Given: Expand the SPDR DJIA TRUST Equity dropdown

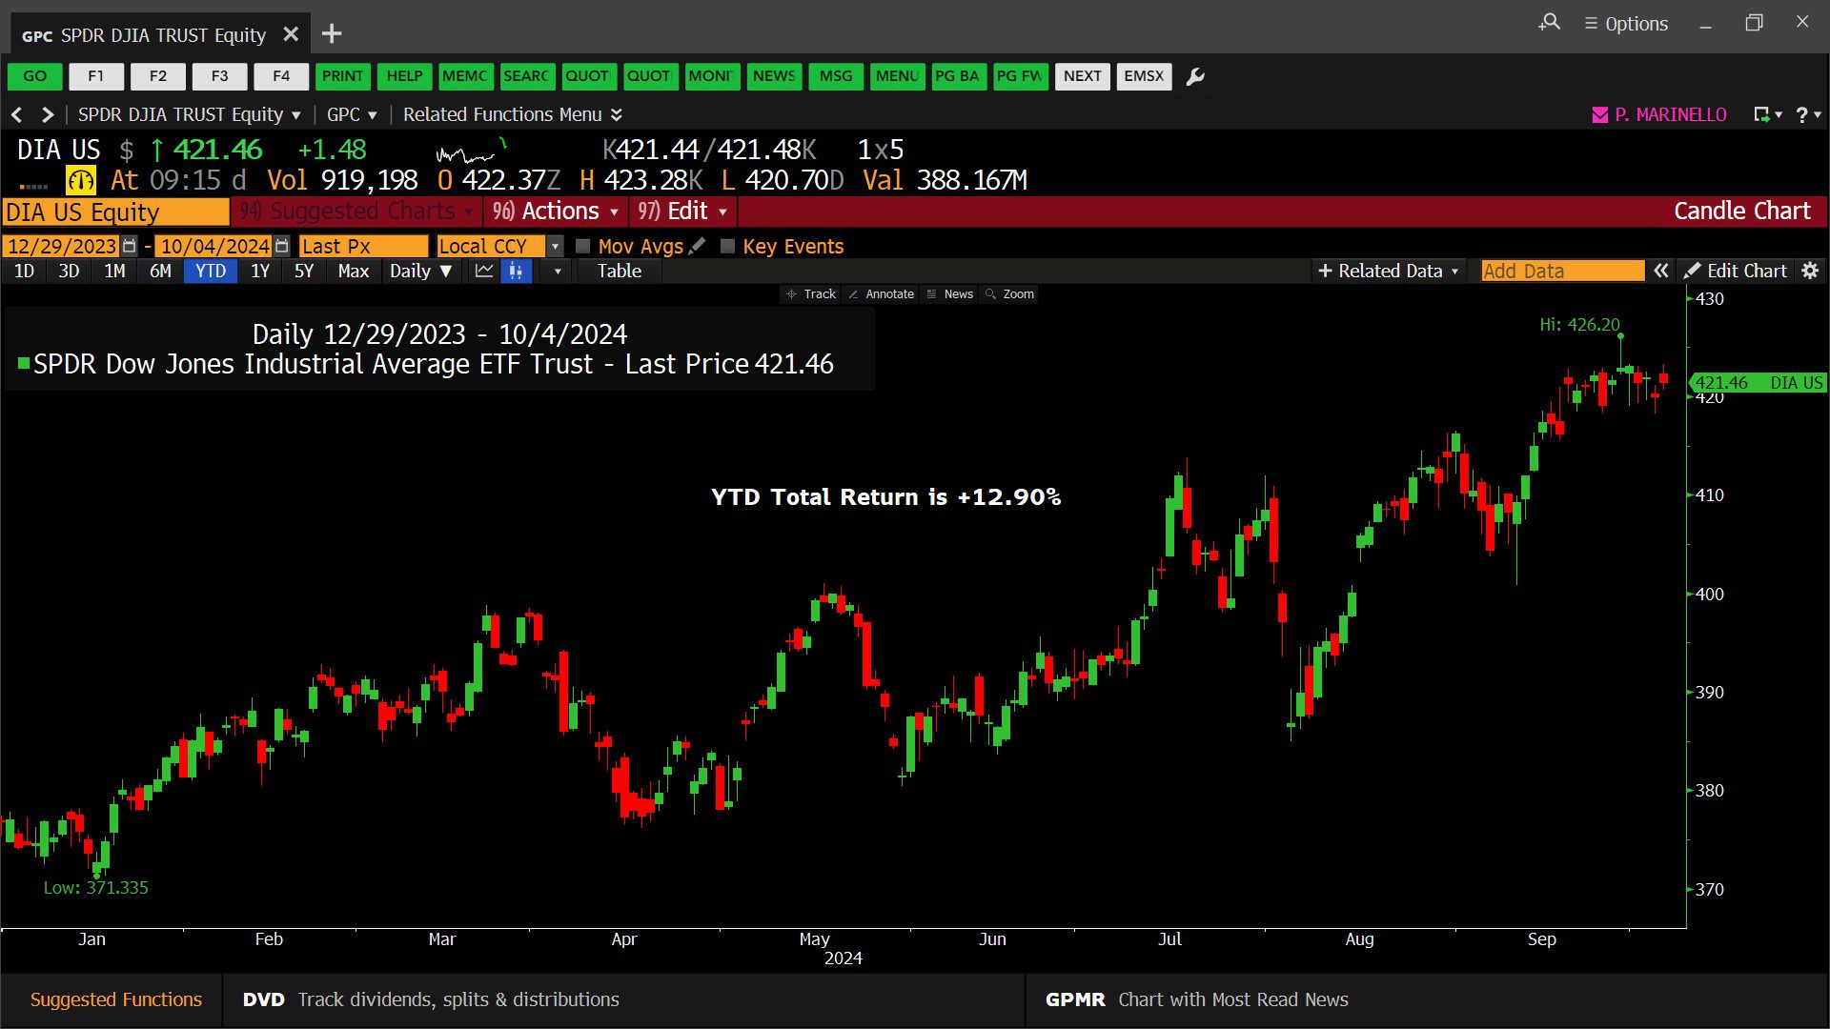Looking at the screenshot, I should click(x=189, y=114).
